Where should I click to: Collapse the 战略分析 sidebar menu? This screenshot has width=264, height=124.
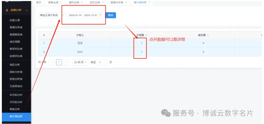[27, 10]
